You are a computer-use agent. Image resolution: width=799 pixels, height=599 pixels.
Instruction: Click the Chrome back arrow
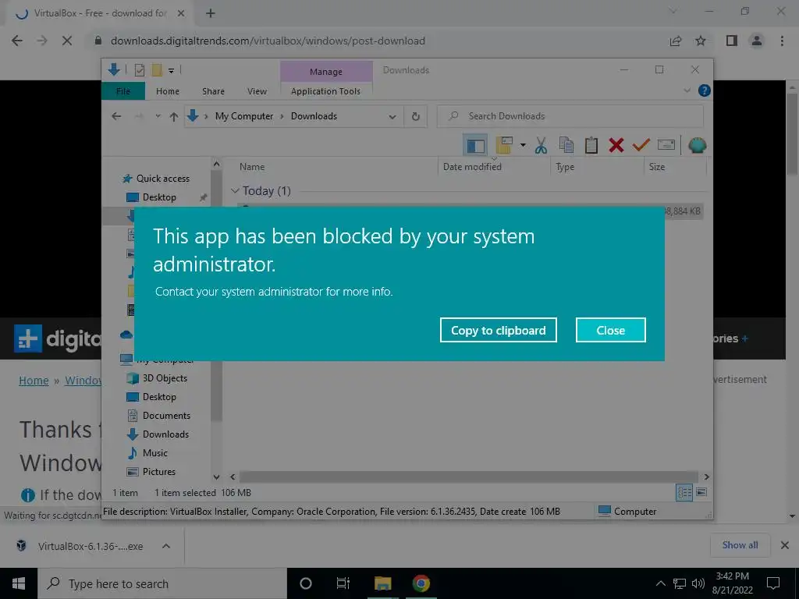[x=17, y=41]
